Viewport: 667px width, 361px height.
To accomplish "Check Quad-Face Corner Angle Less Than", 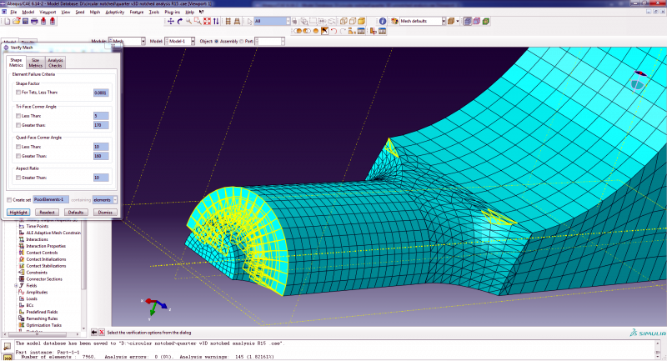I will [18, 147].
